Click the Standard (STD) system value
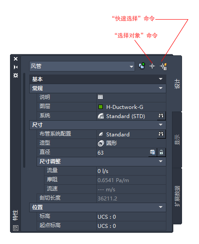Screen dimensions: 199x244 point(125,116)
